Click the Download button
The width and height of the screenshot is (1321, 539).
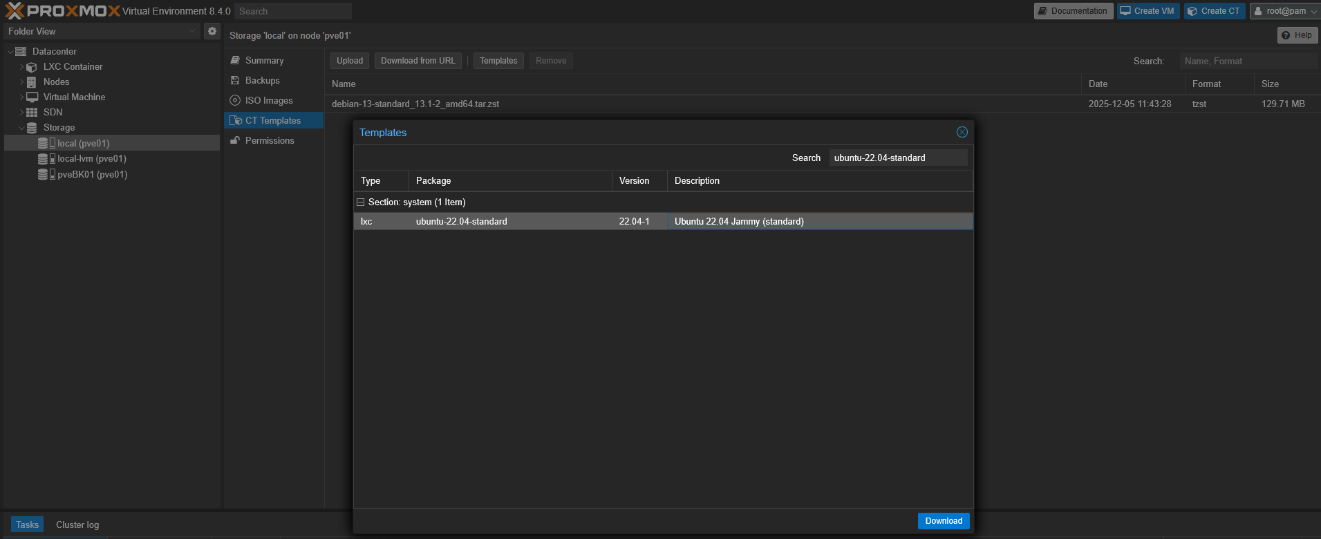943,521
